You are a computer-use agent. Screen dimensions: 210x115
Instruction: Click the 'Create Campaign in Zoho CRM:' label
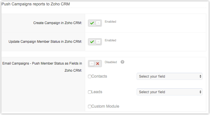point(58,23)
